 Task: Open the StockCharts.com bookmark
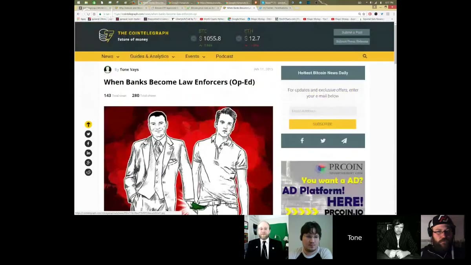[288, 19]
